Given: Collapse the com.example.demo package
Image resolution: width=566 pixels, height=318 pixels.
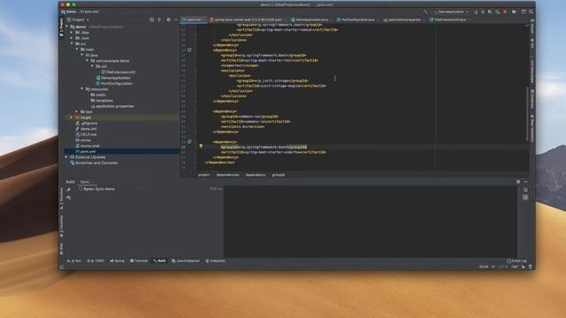Looking at the screenshot, I should pos(87,61).
